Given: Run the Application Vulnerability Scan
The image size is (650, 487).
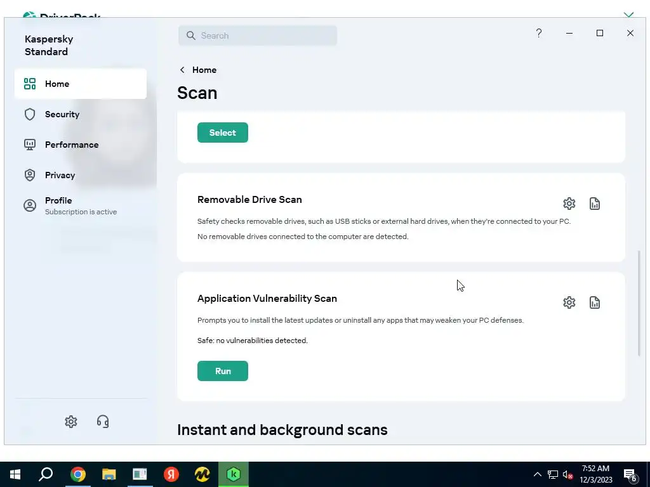Looking at the screenshot, I should pos(223,371).
